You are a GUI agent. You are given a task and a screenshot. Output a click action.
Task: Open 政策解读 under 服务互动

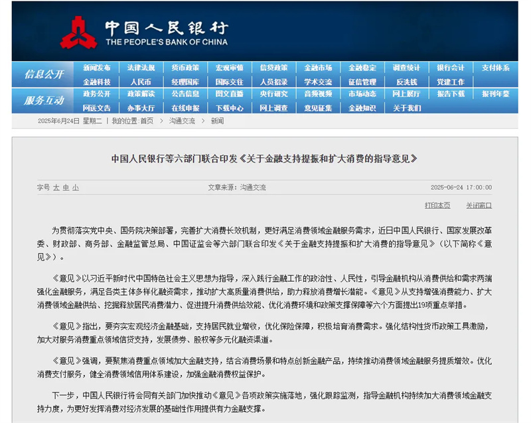pos(141,94)
